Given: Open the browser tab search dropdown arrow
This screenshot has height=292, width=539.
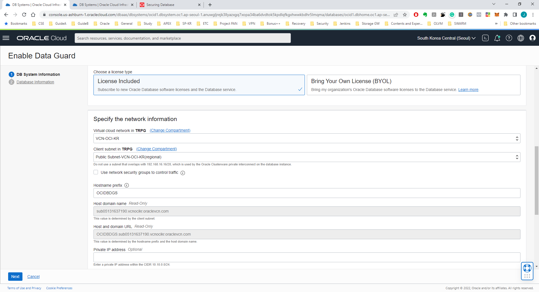Looking at the screenshot, I should [x=494, y=4].
